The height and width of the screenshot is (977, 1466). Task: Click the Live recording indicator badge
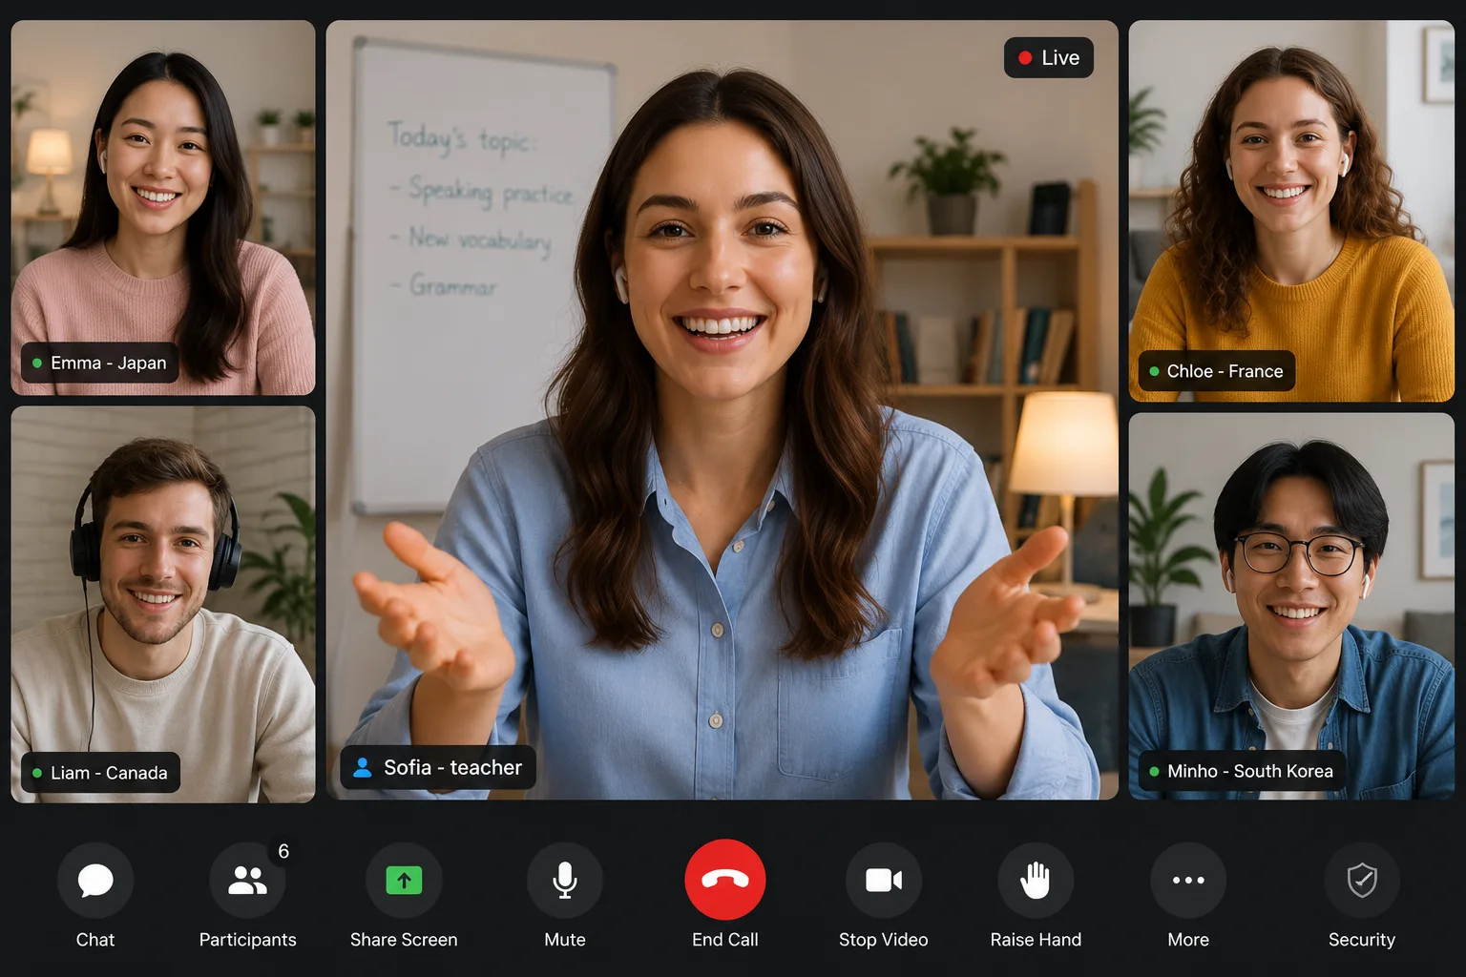pyautogui.click(x=1049, y=57)
